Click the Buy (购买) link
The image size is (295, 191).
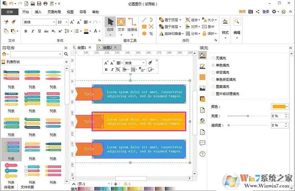(242, 12)
